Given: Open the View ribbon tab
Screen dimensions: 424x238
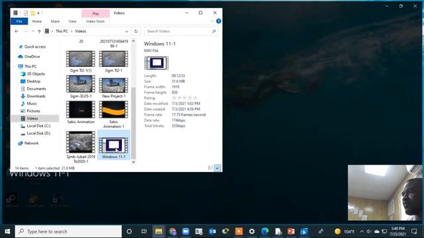Looking at the screenshot, I should coord(72,21).
